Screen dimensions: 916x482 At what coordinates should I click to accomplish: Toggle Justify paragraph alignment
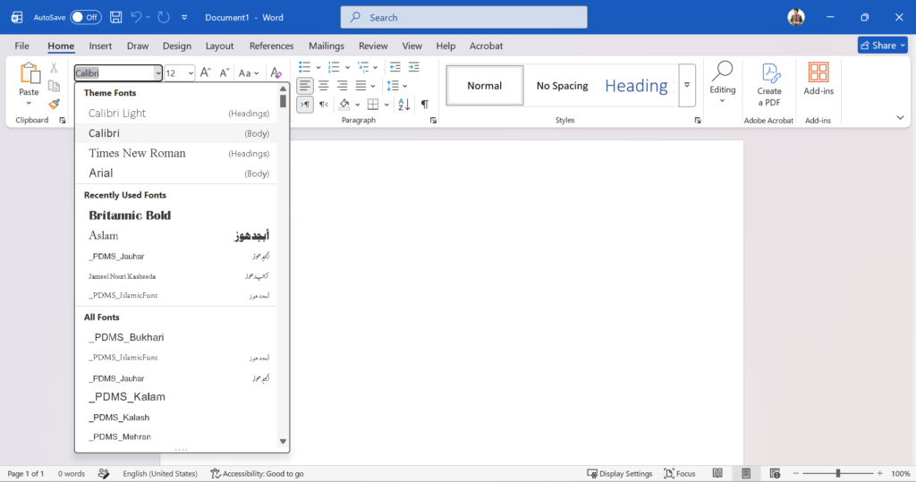361,86
